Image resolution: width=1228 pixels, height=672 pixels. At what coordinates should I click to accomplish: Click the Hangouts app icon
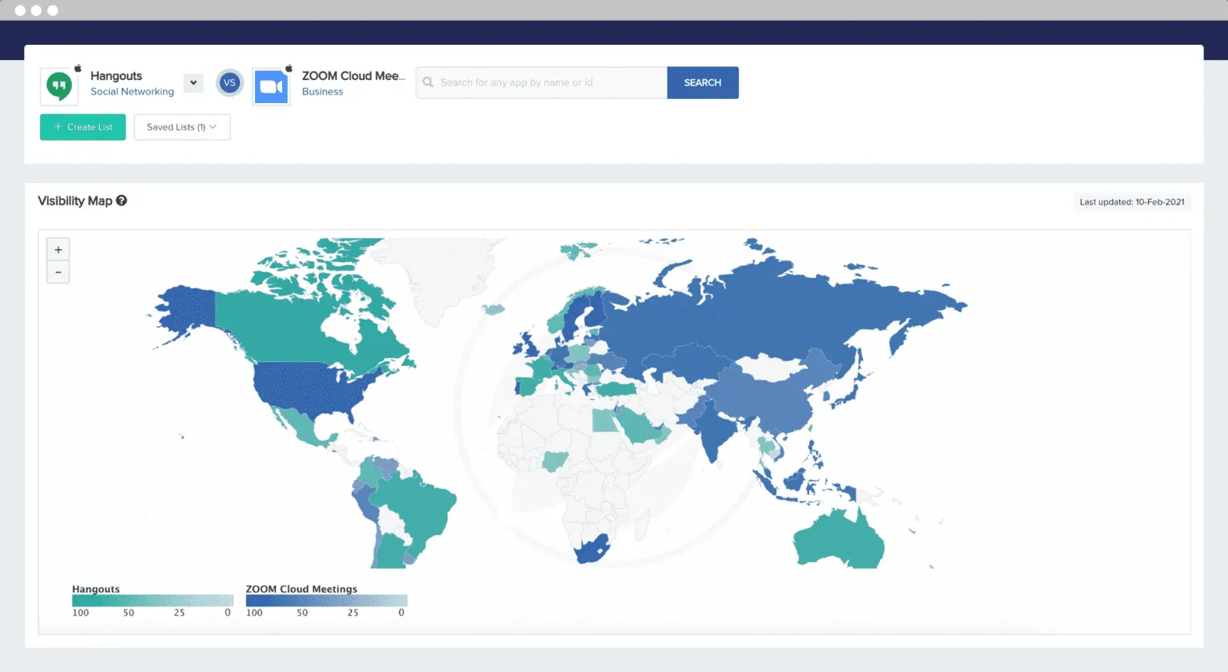pos(59,86)
